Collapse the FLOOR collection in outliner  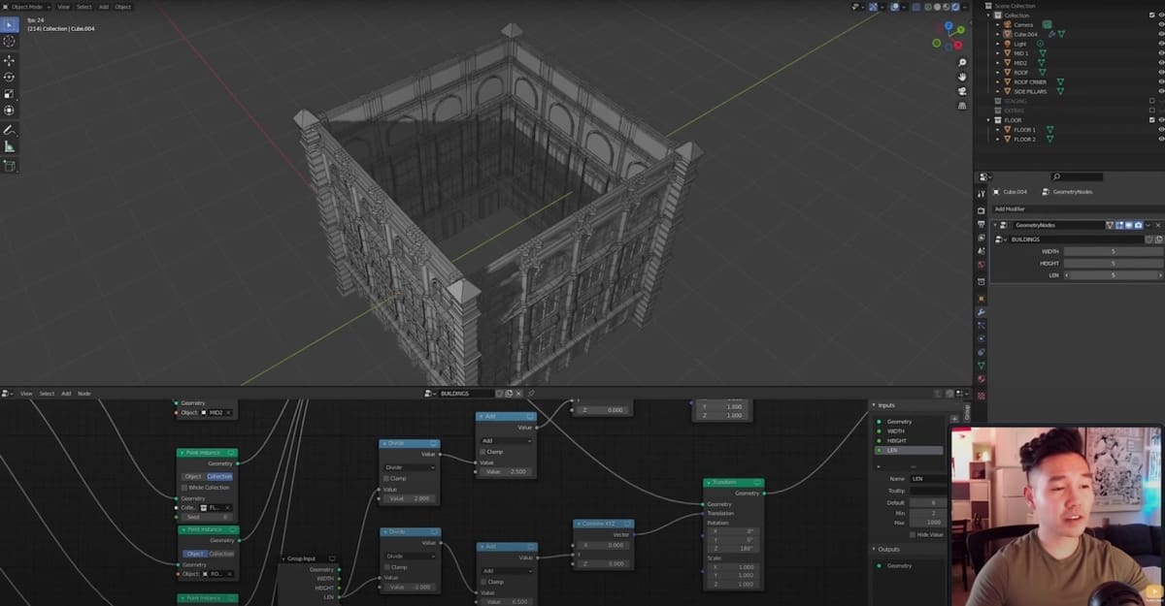pyautogui.click(x=989, y=120)
